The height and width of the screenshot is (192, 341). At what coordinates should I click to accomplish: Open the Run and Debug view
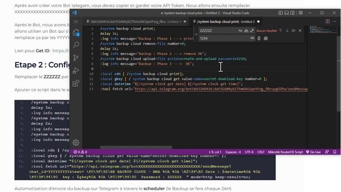pos(76,70)
